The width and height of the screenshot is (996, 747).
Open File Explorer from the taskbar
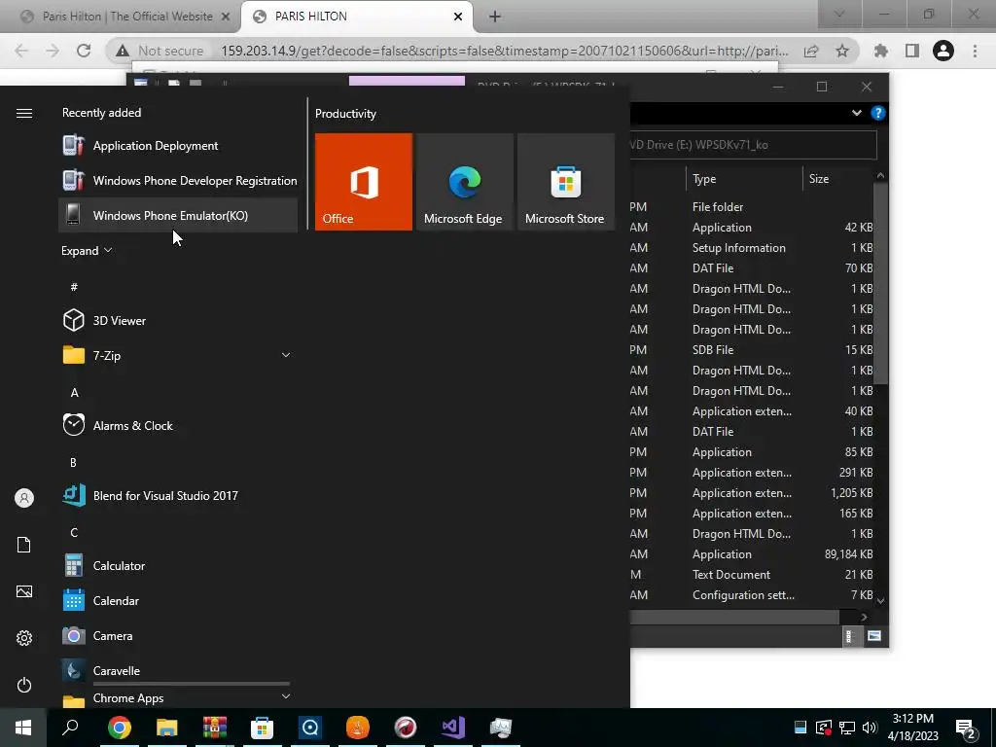click(x=167, y=728)
